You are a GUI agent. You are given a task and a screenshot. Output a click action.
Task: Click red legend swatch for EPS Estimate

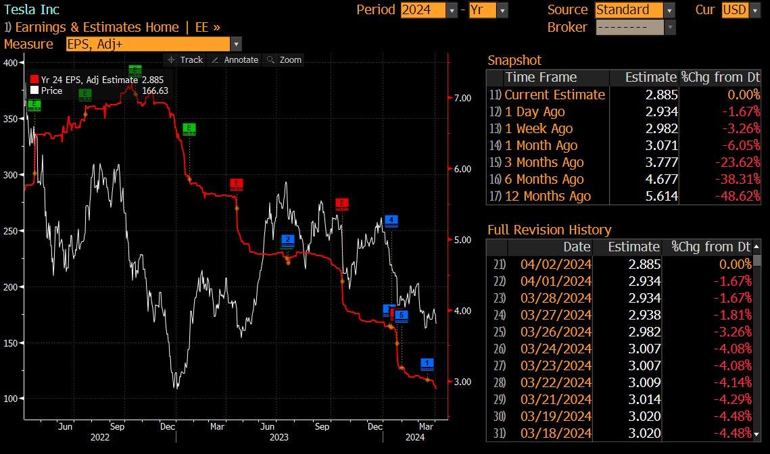click(x=34, y=80)
